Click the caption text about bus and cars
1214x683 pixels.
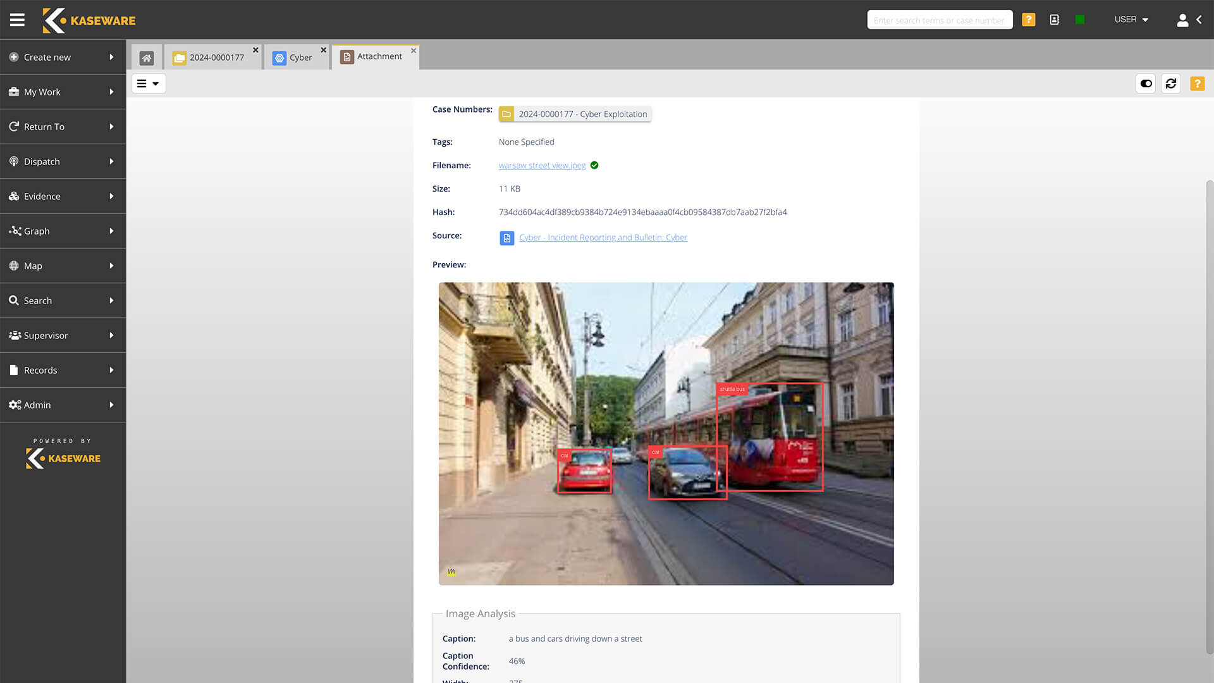(x=575, y=639)
